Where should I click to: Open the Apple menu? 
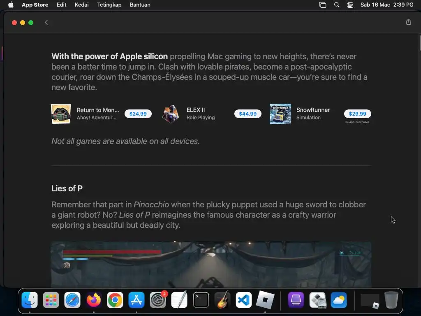(11, 5)
